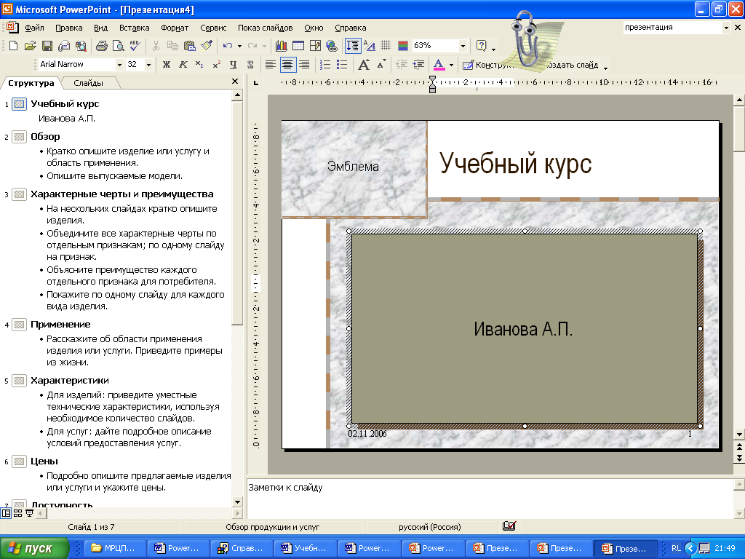Image resolution: width=745 pixels, height=559 pixels.
Task: Open the Сервис menu
Action: [x=213, y=28]
